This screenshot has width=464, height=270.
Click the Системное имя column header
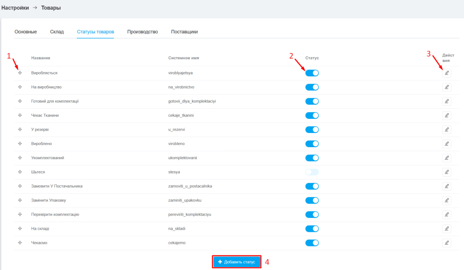184,58
